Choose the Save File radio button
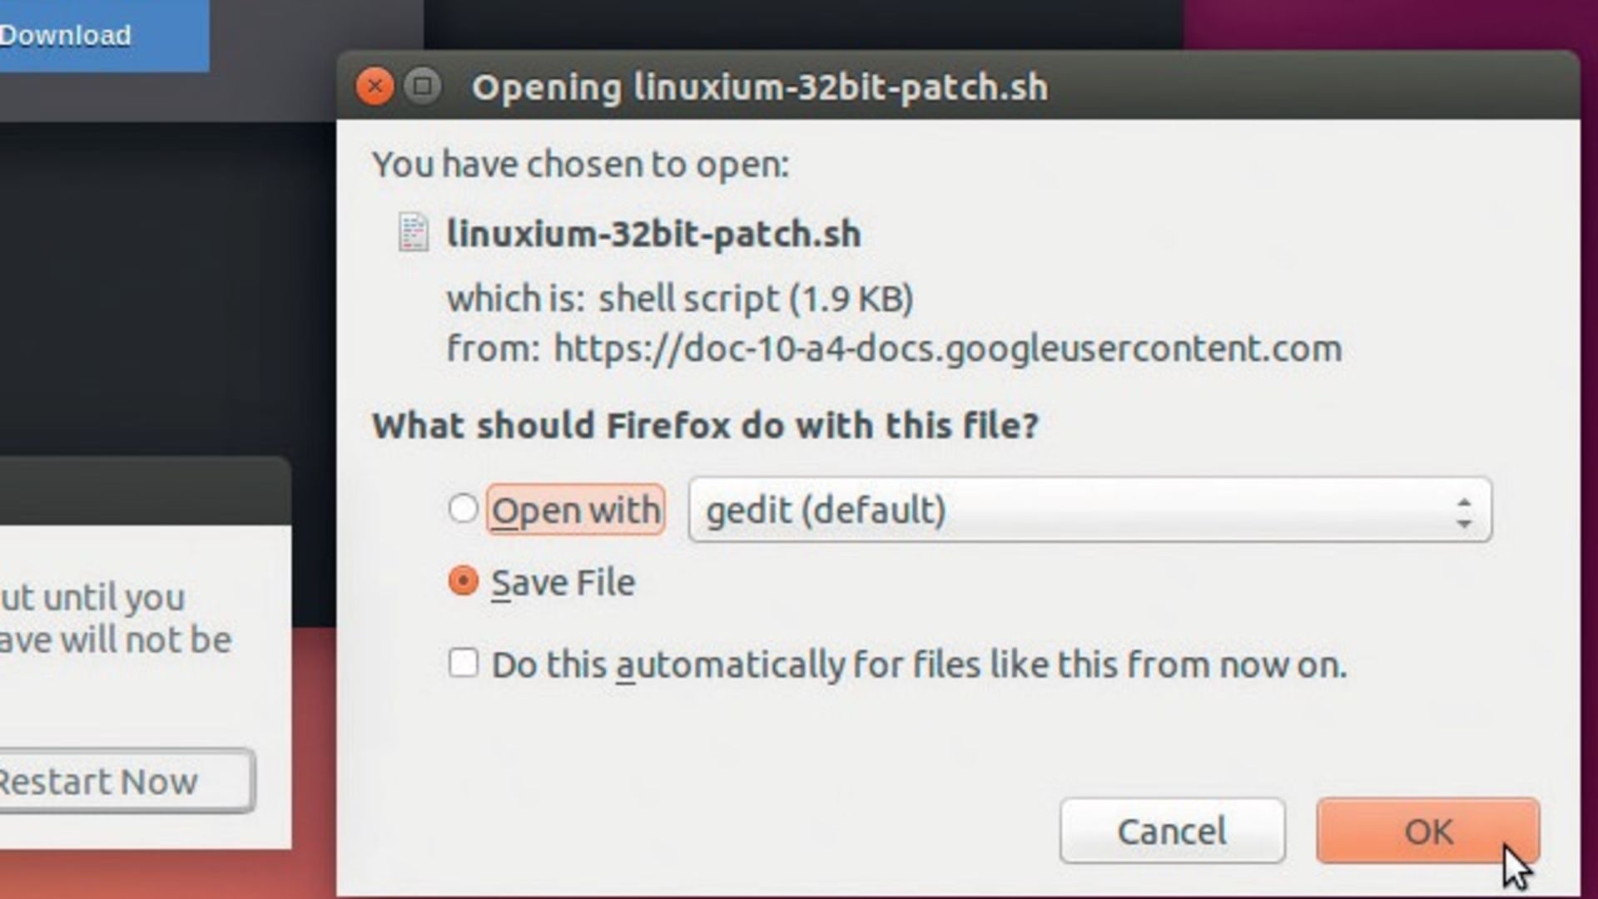This screenshot has height=899, width=1598. tap(463, 581)
